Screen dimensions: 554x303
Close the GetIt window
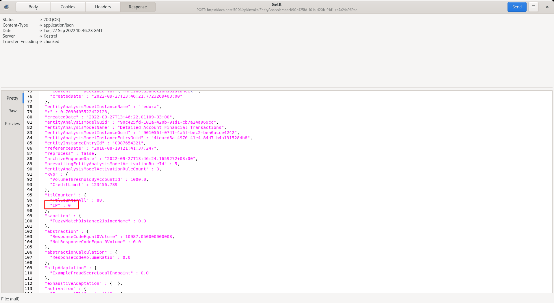click(547, 7)
